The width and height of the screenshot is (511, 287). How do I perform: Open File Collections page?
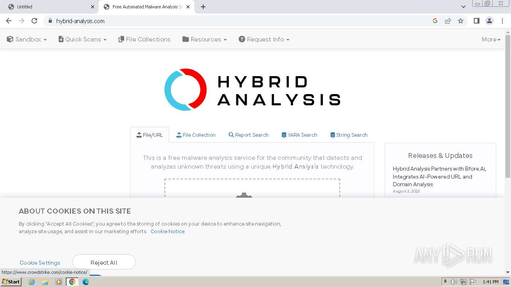[144, 39]
